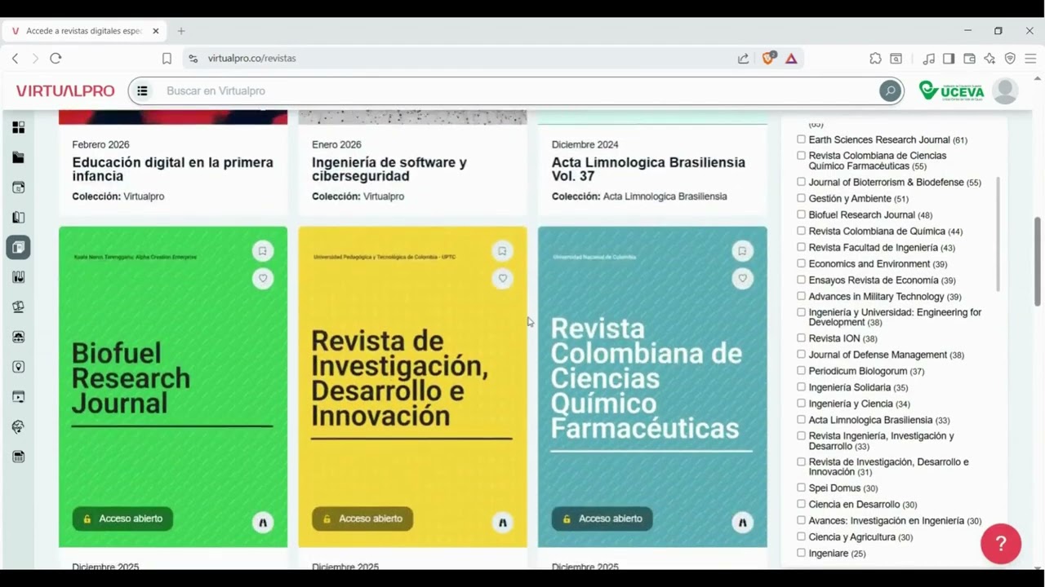
Task: Bookmark Revista de Investigación, Desarrollo e Innovación card
Action: (502, 251)
